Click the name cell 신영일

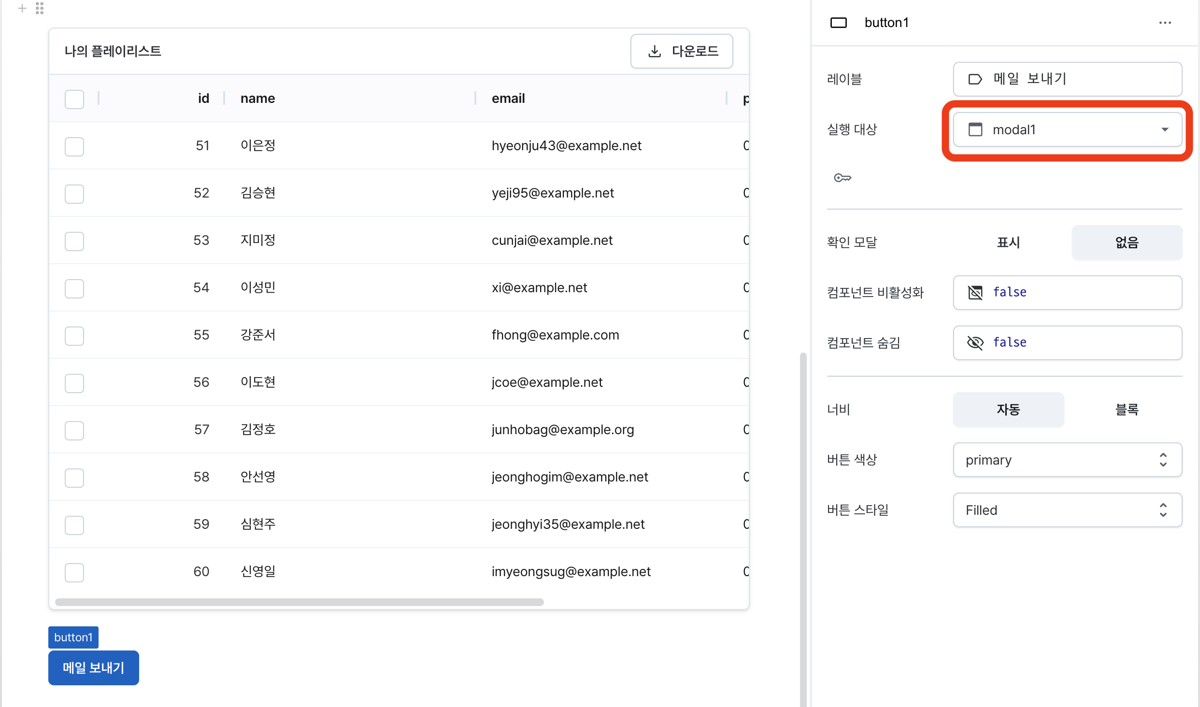tap(258, 572)
